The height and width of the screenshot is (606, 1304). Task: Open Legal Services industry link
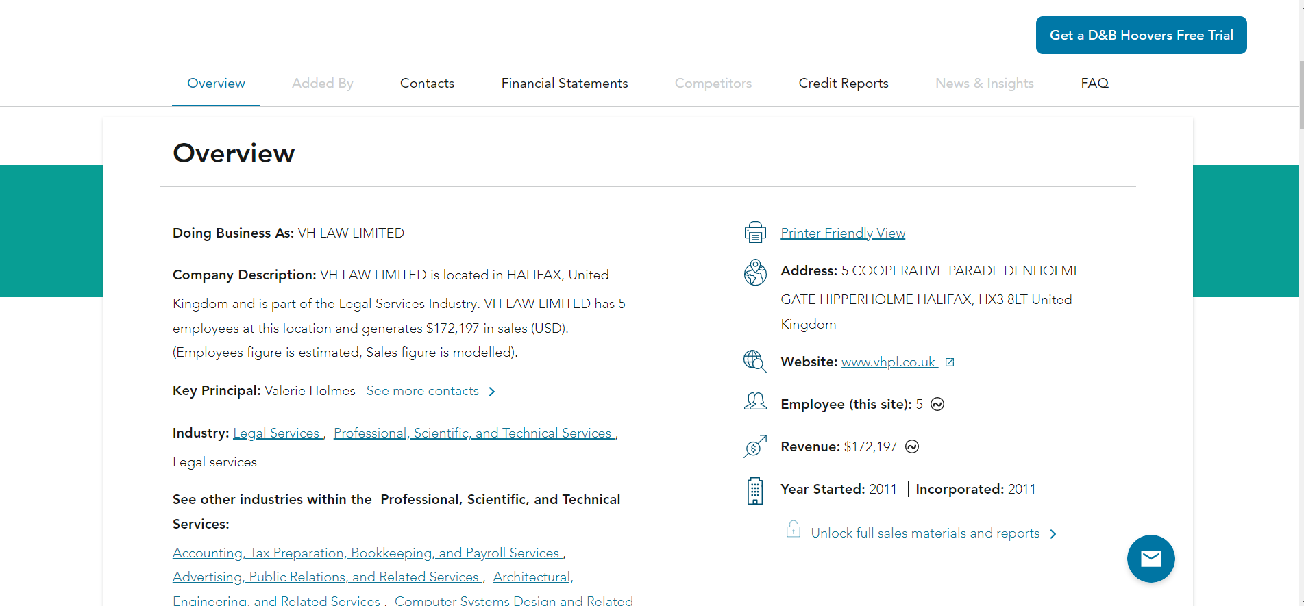[277, 433]
